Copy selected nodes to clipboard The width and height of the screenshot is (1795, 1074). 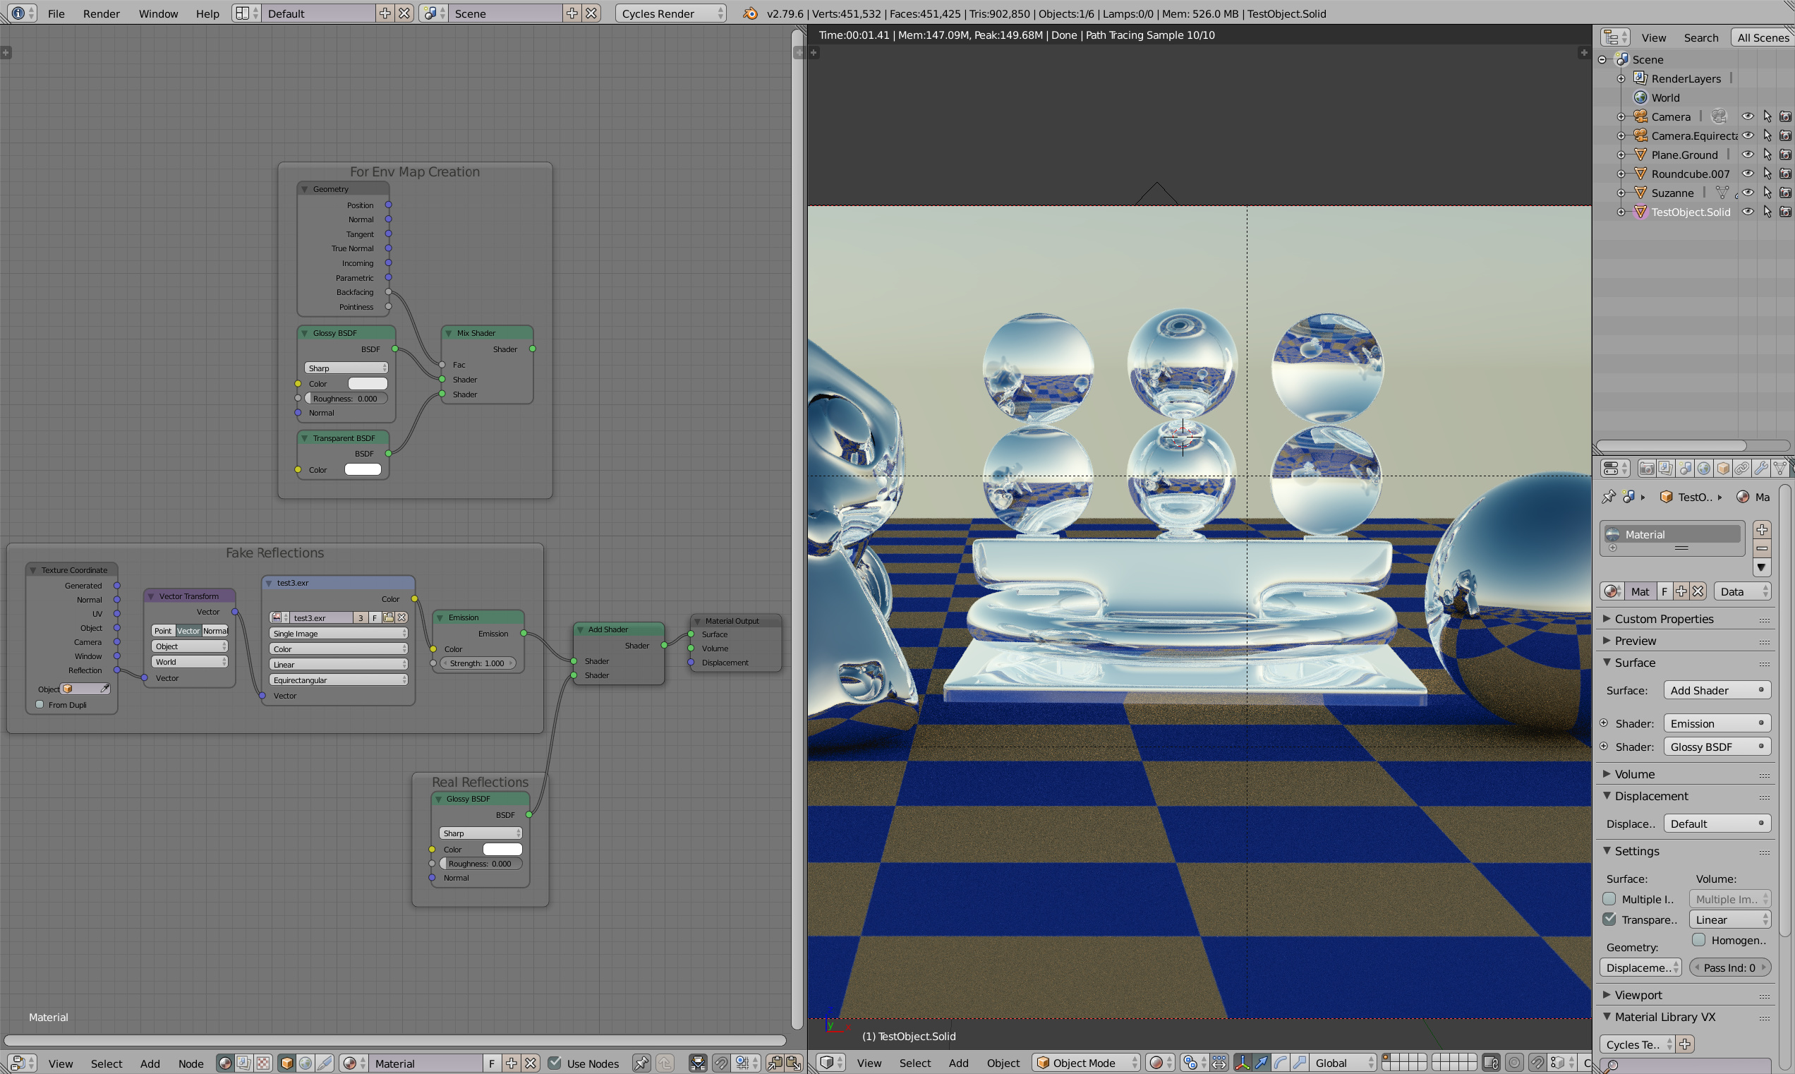point(775,1063)
